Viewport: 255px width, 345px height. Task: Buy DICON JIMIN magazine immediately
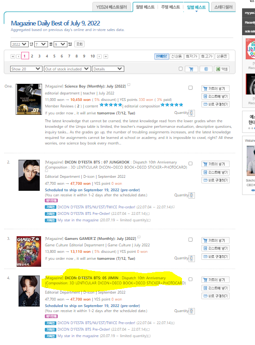pyautogui.click(x=215, y=296)
